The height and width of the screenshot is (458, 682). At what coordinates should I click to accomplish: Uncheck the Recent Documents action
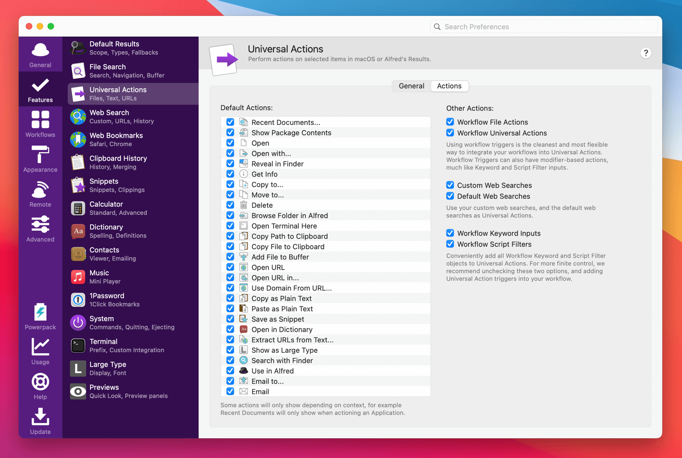[x=230, y=122]
